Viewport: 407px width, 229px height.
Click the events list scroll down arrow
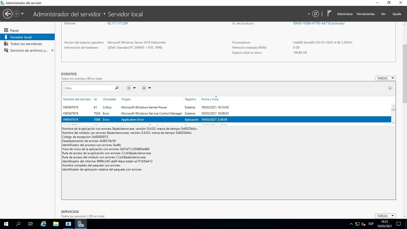(x=393, y=123)
